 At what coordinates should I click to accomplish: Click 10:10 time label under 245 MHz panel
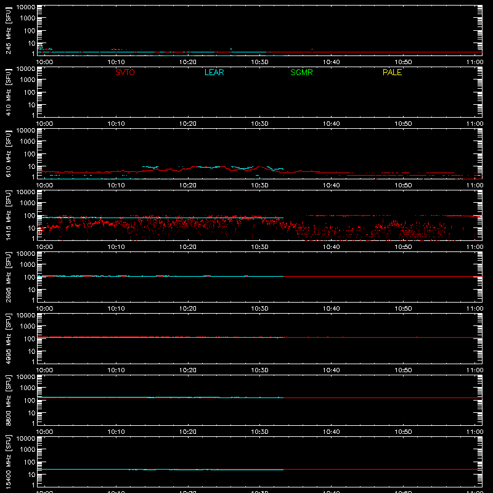[x=116, y=62]
